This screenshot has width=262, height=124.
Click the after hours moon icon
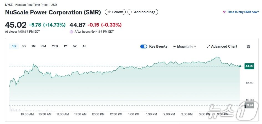pos(72,32)
